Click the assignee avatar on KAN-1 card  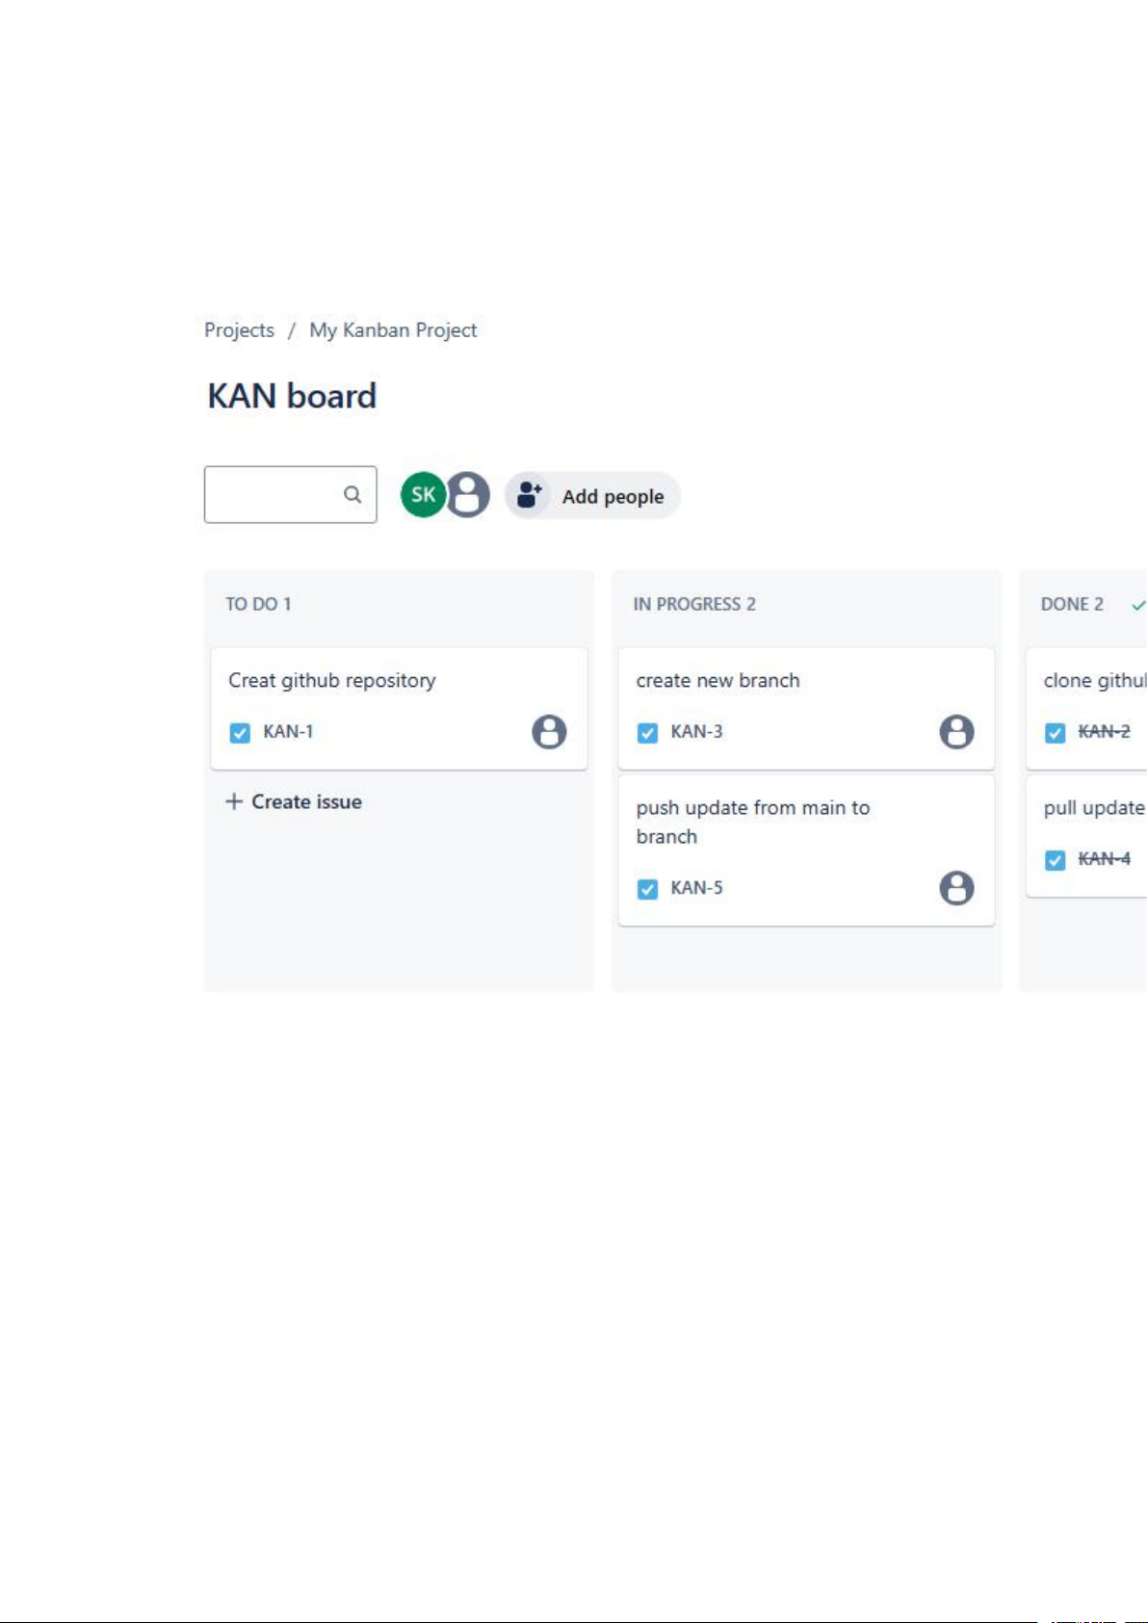[549, 732]
